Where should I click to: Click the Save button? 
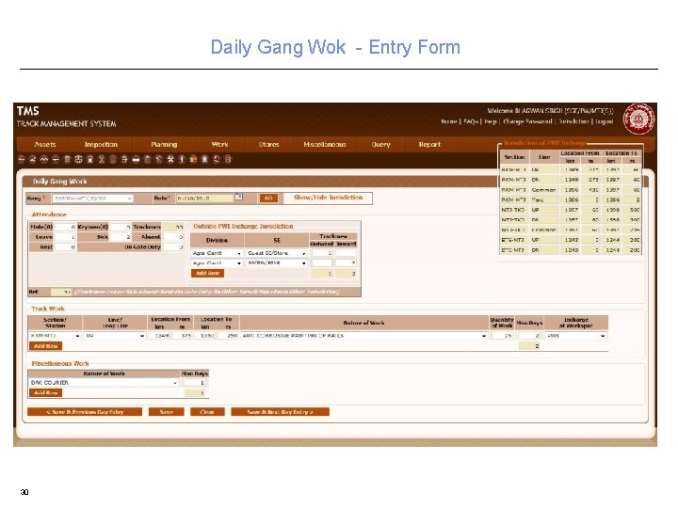point(167,412)
